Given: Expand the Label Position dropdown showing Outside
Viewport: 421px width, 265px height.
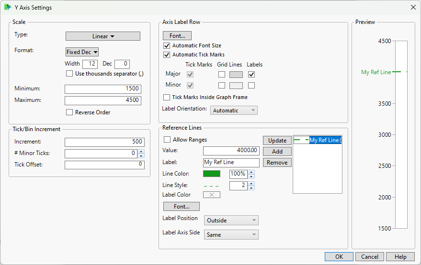Looking at the screenshot, I should (x=231, y=221).
